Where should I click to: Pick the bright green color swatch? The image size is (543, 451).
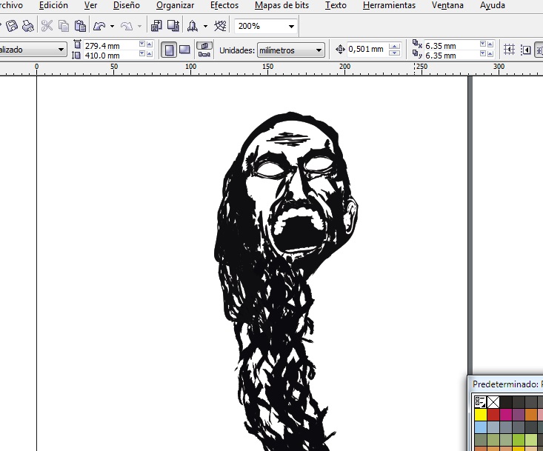pos(519,439)
